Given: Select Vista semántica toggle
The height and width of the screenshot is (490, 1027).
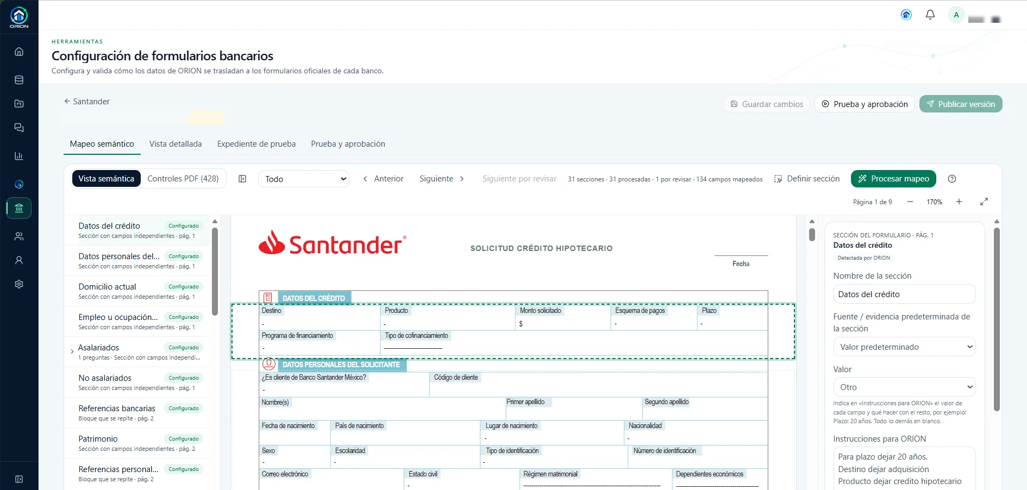Looking at the screenshot, I should pyautogui.click(x=107, y=179).
